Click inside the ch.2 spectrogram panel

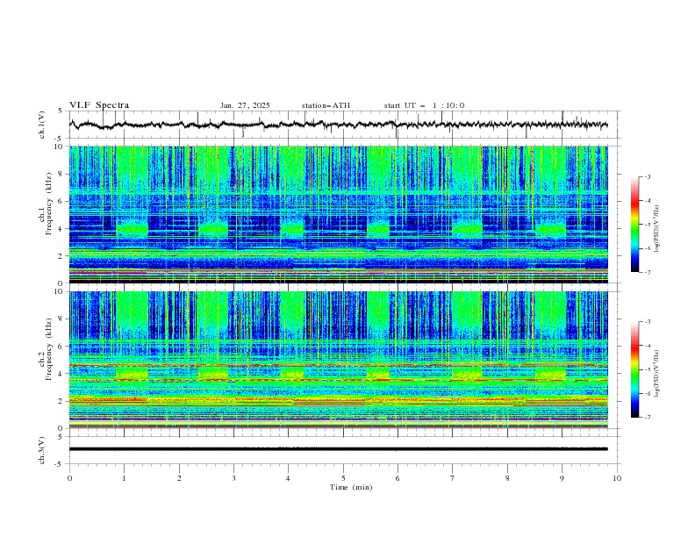tap(339, 360)
